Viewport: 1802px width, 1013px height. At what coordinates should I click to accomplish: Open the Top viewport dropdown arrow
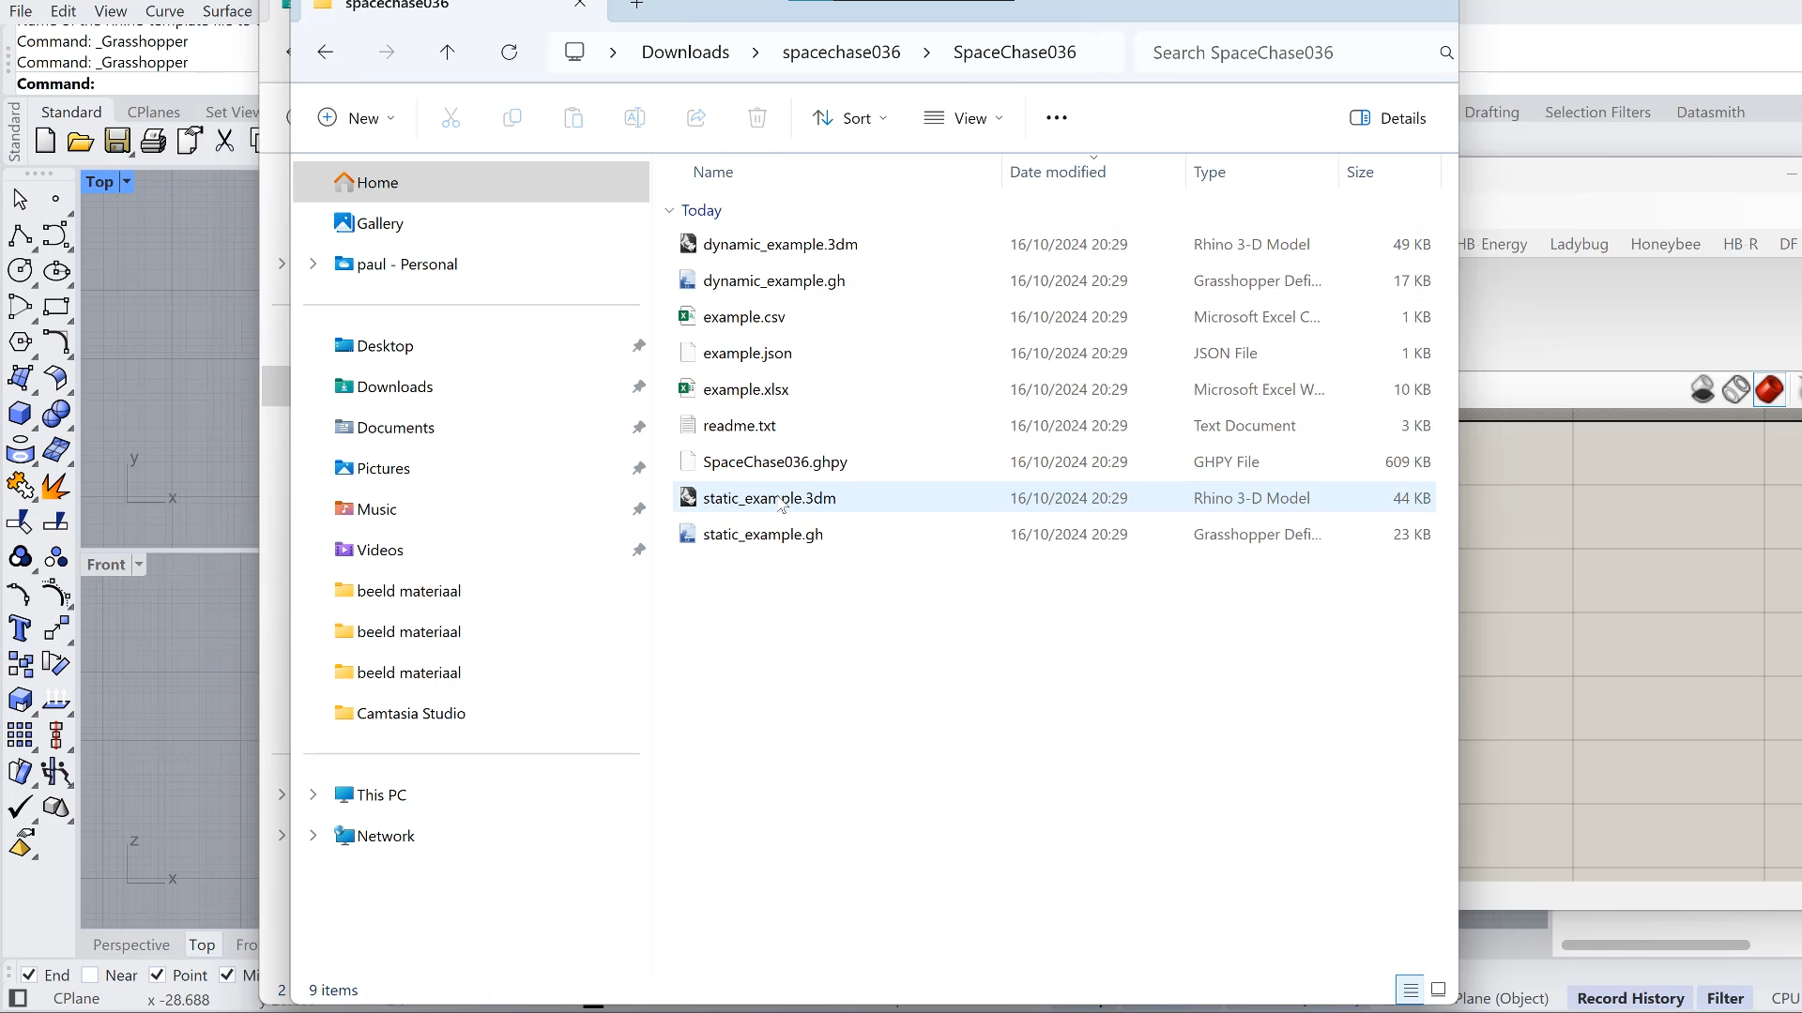coord(127,182)
